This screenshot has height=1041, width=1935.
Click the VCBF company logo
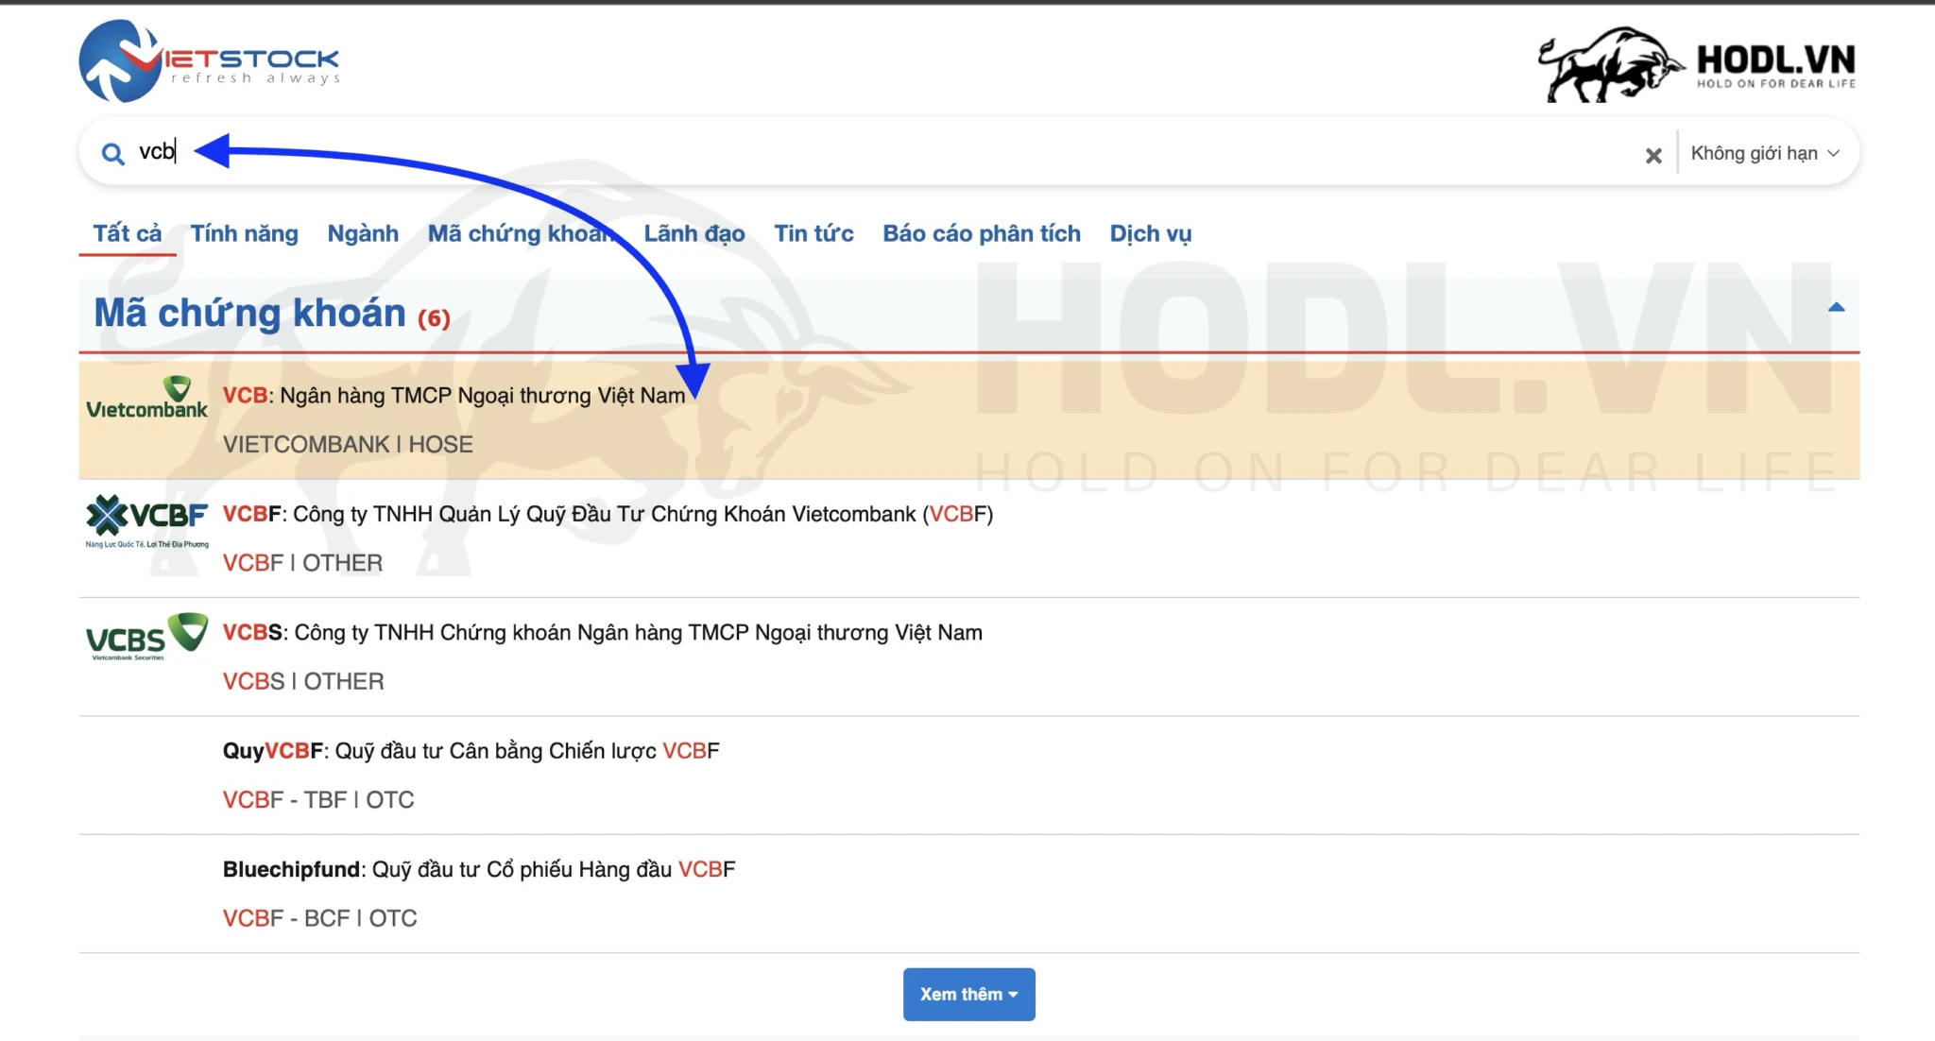pyautogui.click(x=146, y=520)
